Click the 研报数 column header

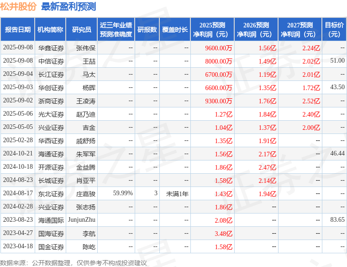tap(147, 29)
